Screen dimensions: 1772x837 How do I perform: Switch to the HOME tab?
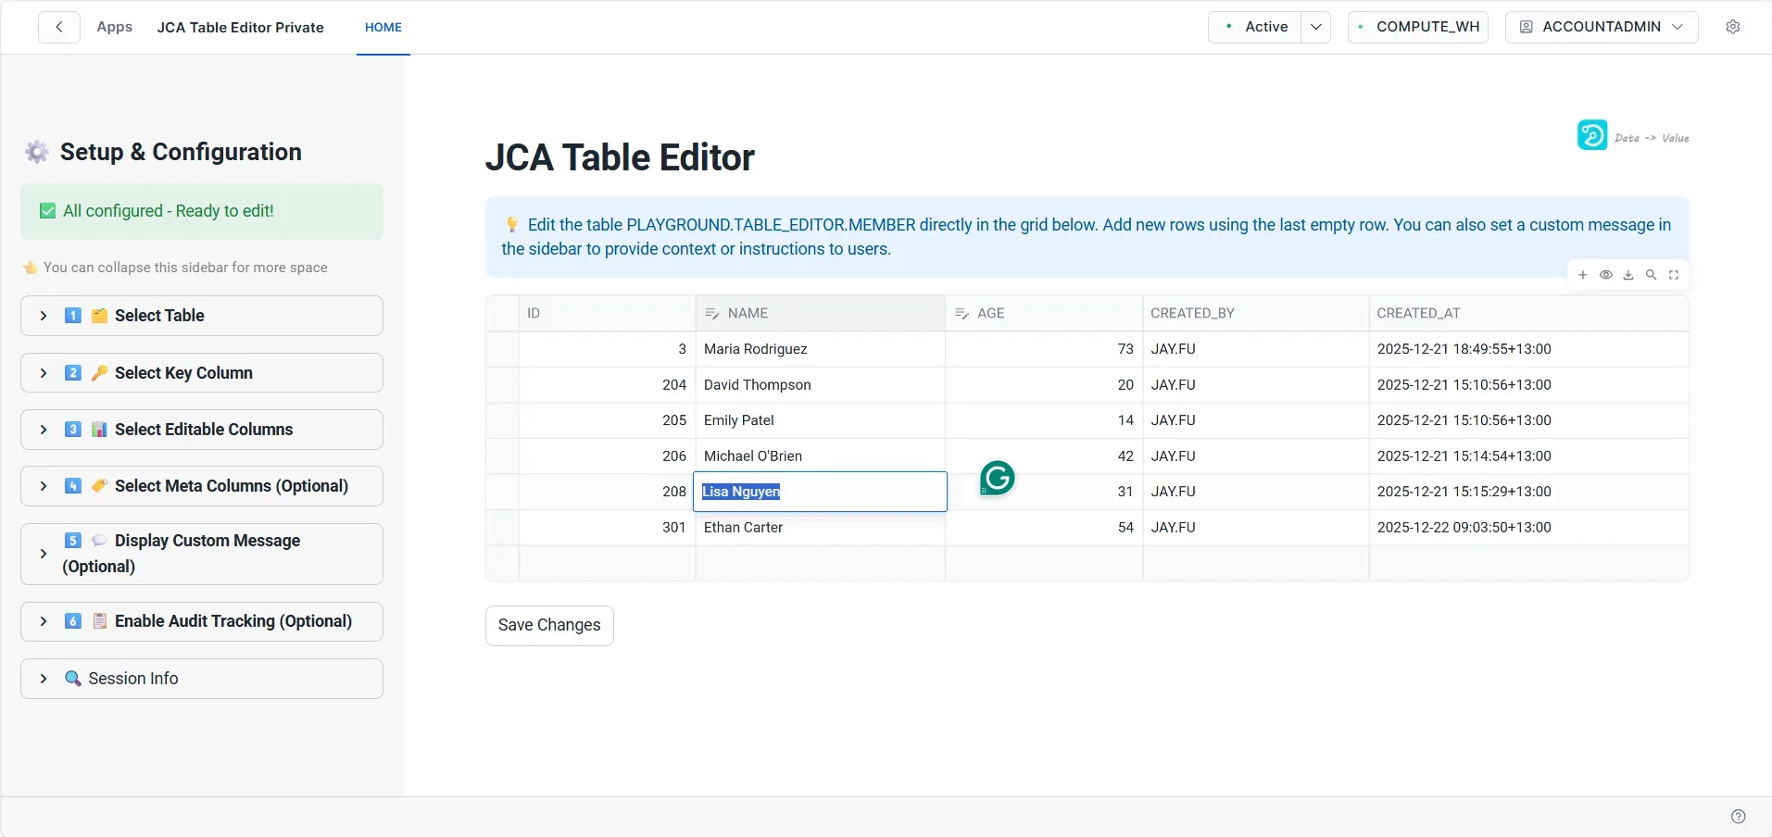(x=383, y=28)
